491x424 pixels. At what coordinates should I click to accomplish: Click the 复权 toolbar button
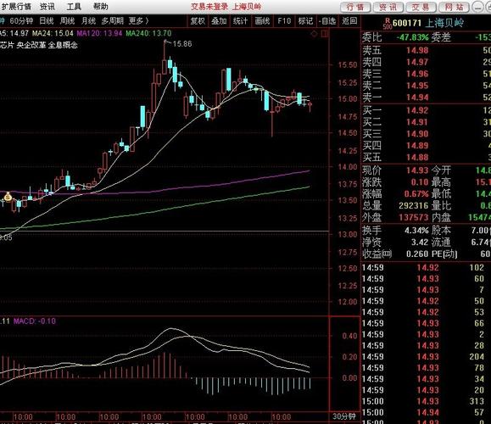pyautogui.click(x=198, y=21)
